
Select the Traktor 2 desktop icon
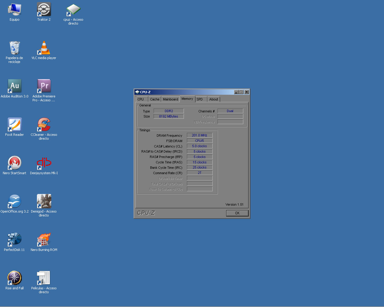pyautogui.click(x=44, y=10)
